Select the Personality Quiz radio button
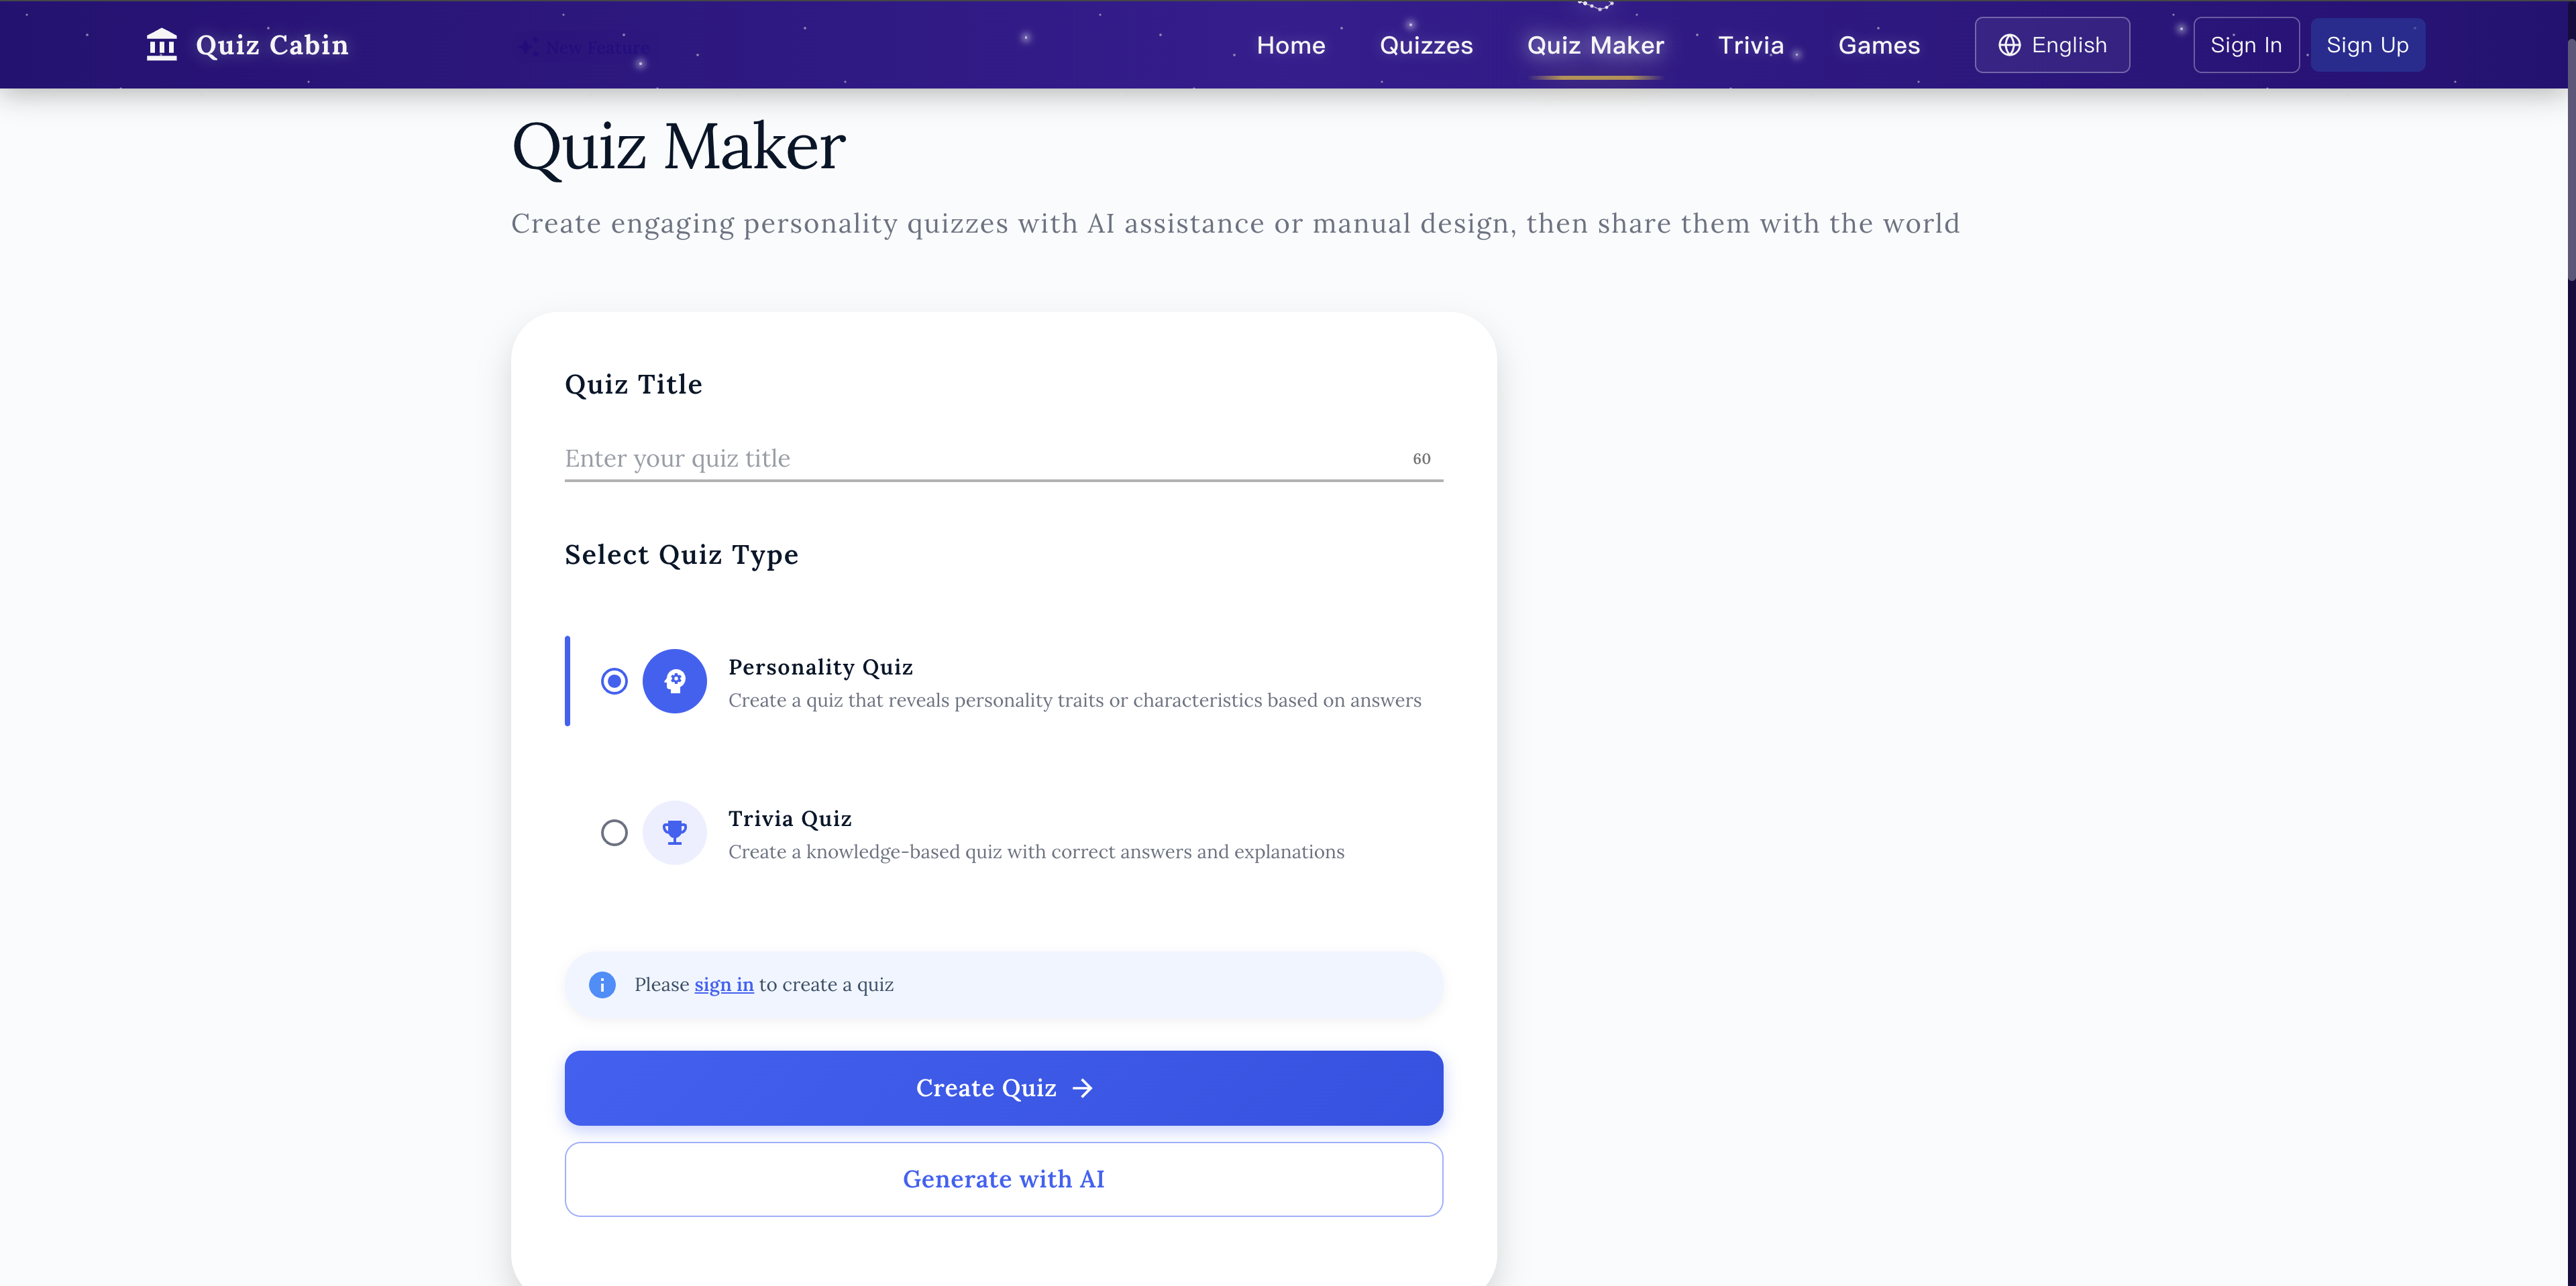The height and width of the screenshot is (1286, 2576). click(x=614, y=681)
